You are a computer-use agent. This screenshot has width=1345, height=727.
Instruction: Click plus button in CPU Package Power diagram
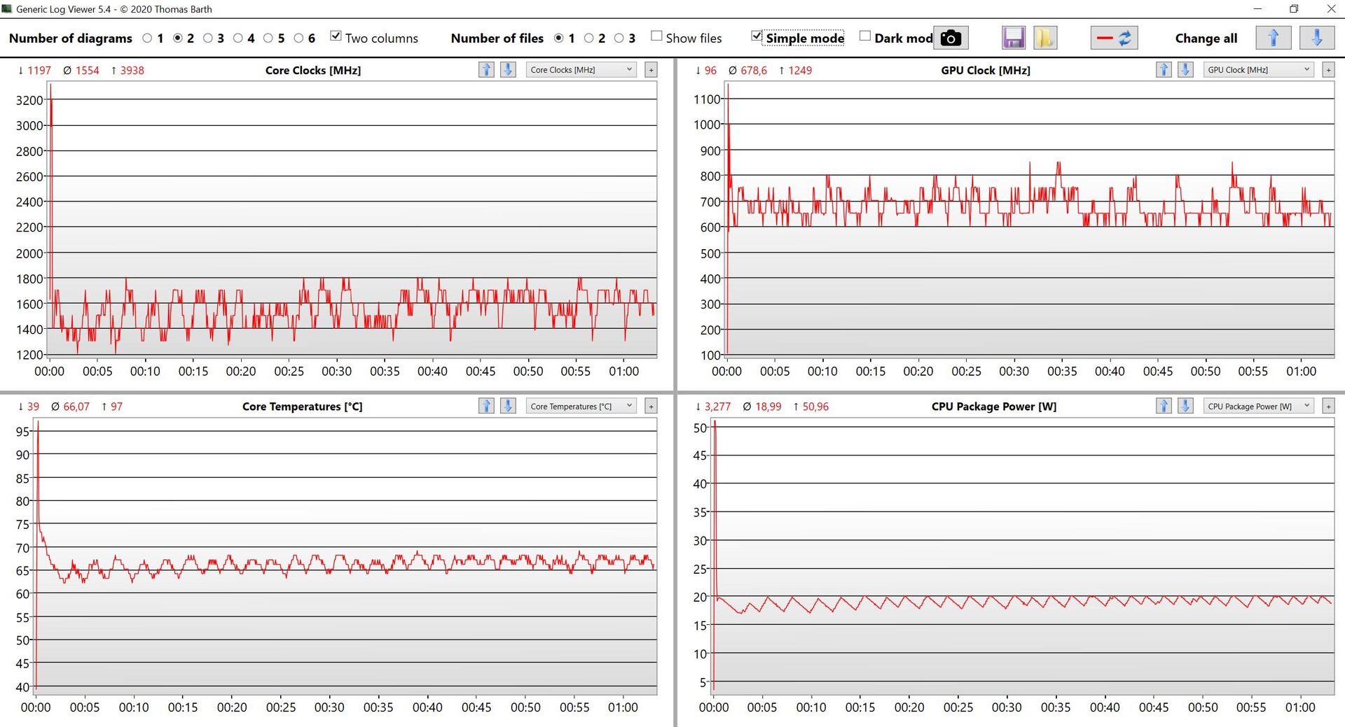(1328, 407)
